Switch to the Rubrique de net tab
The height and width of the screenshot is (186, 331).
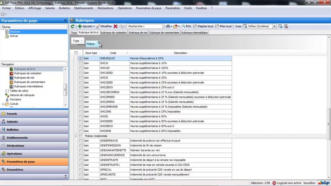pos(138,33)
